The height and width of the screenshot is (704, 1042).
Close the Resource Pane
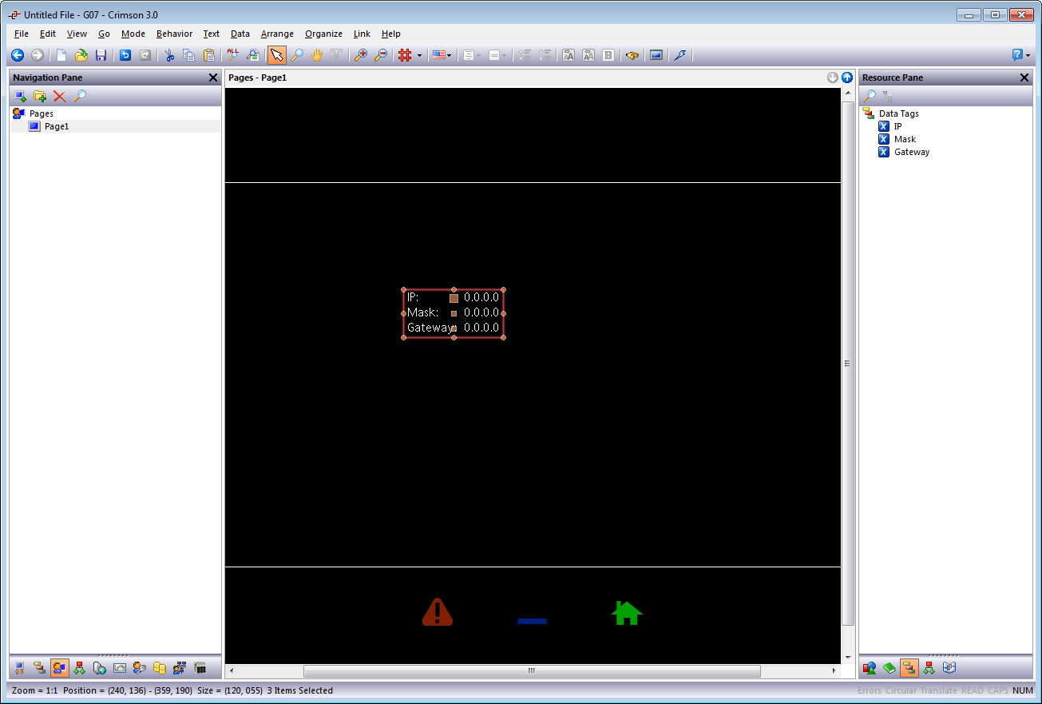(x=1025, y=78)
